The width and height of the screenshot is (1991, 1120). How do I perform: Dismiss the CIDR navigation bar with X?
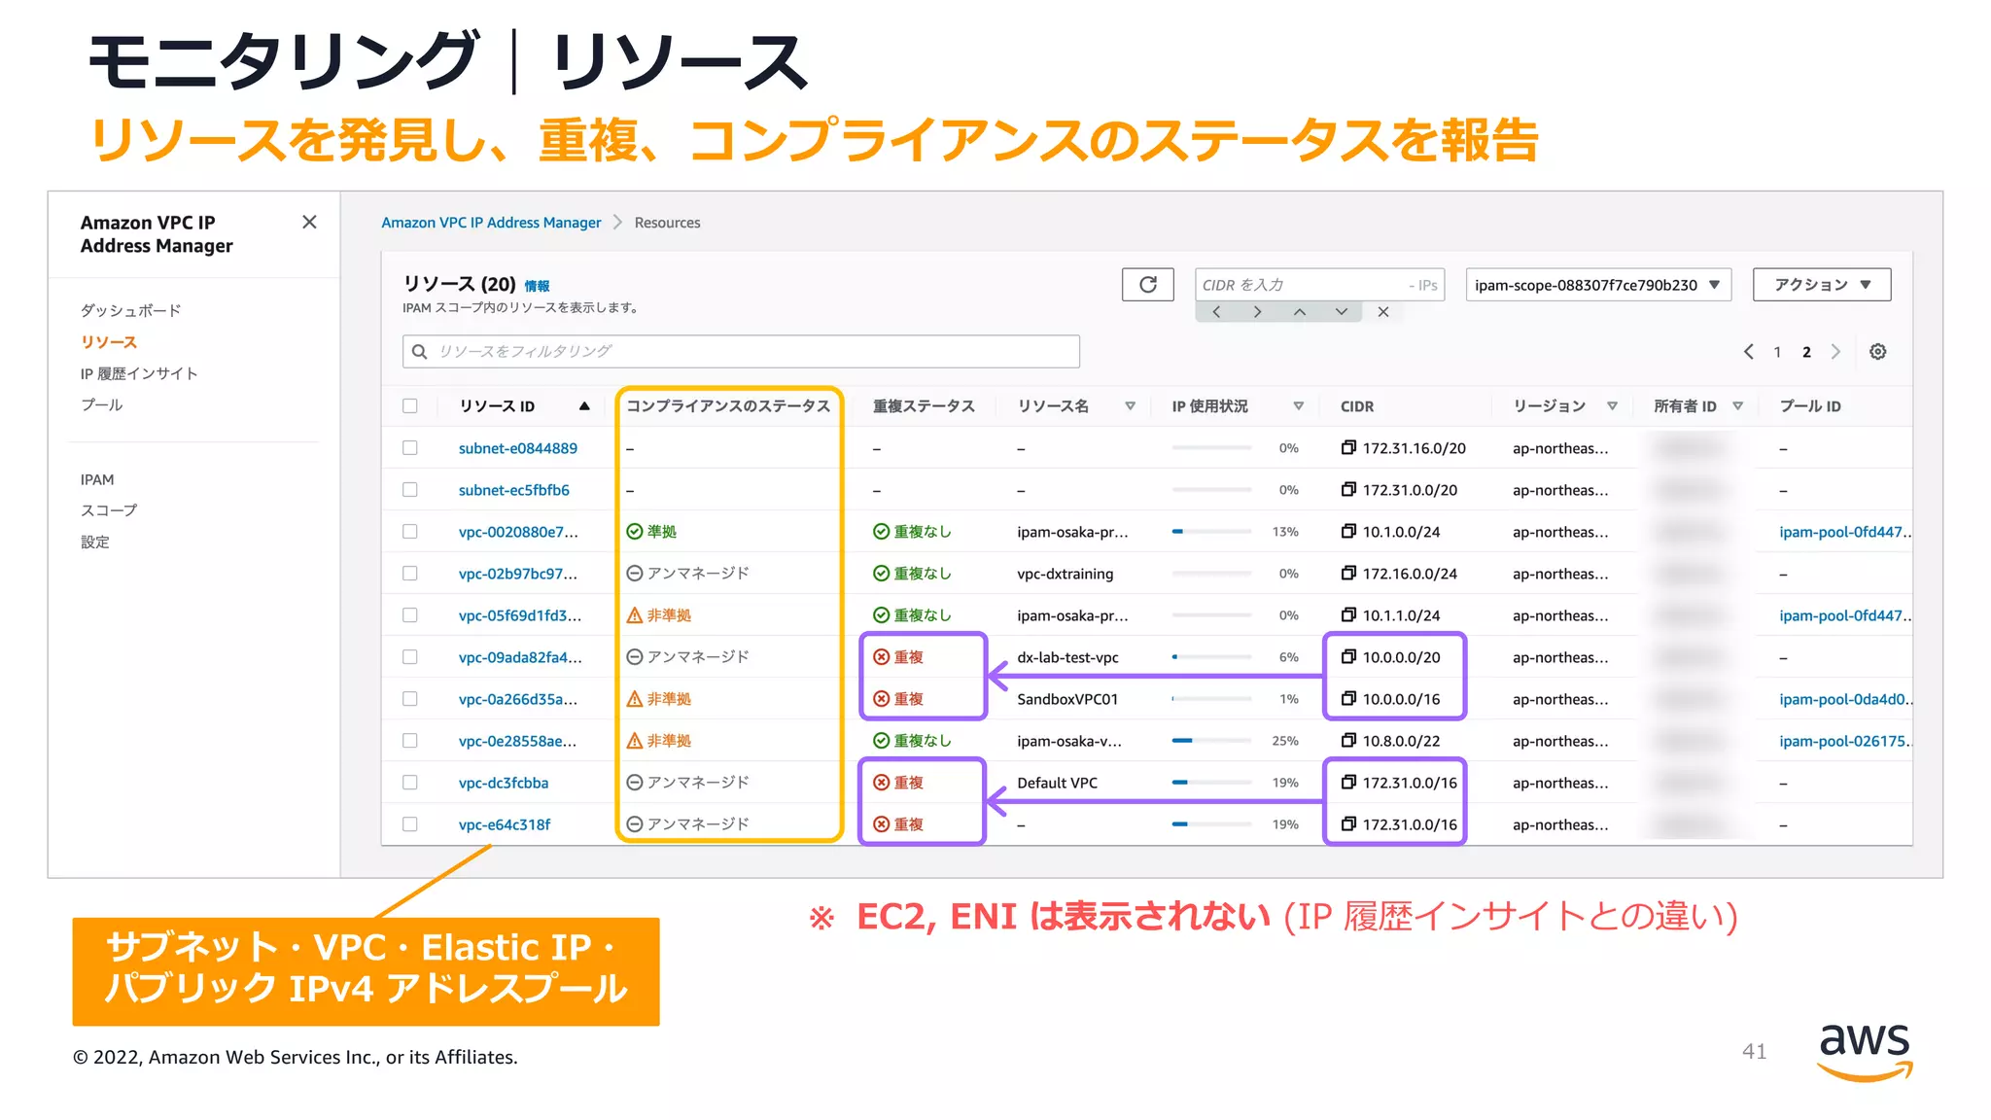click(1383, 312)
